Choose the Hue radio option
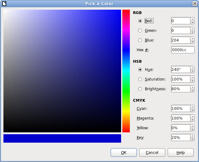This screenshot has width=199, height=162. [140, 70]
